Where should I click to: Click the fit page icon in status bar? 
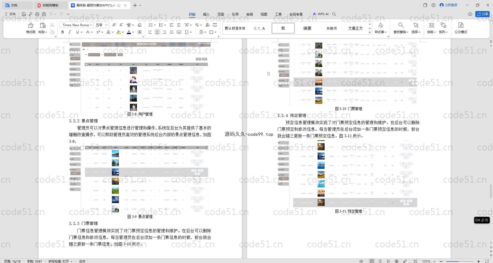pyautogui.click(x=415, y=261)
